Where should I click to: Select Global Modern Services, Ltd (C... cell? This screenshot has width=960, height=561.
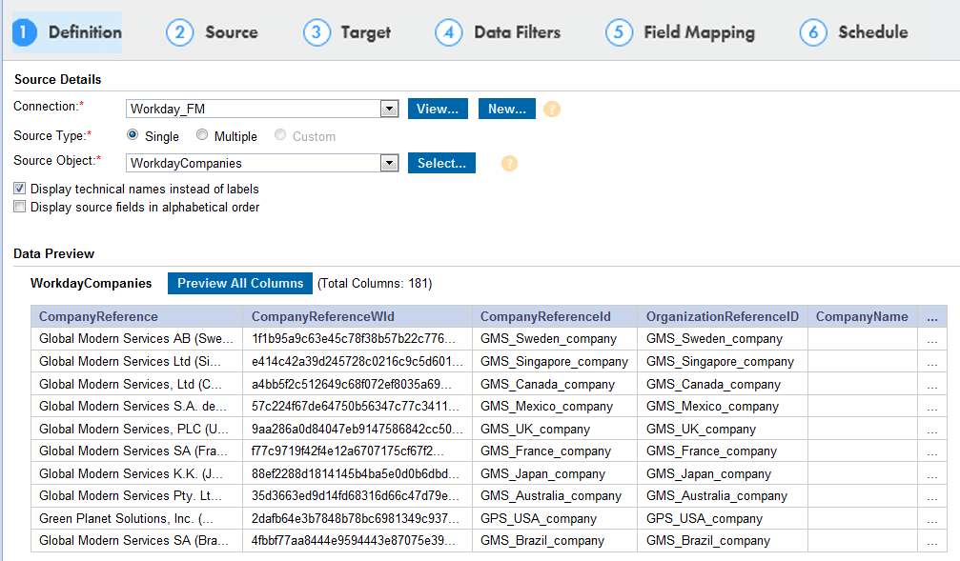click(x=137, y=384)
